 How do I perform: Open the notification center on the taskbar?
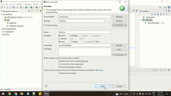click(x=167, y=94)
